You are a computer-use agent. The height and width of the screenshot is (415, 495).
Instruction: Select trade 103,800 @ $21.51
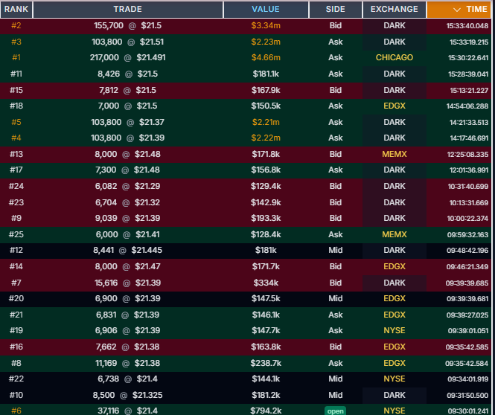128,42
